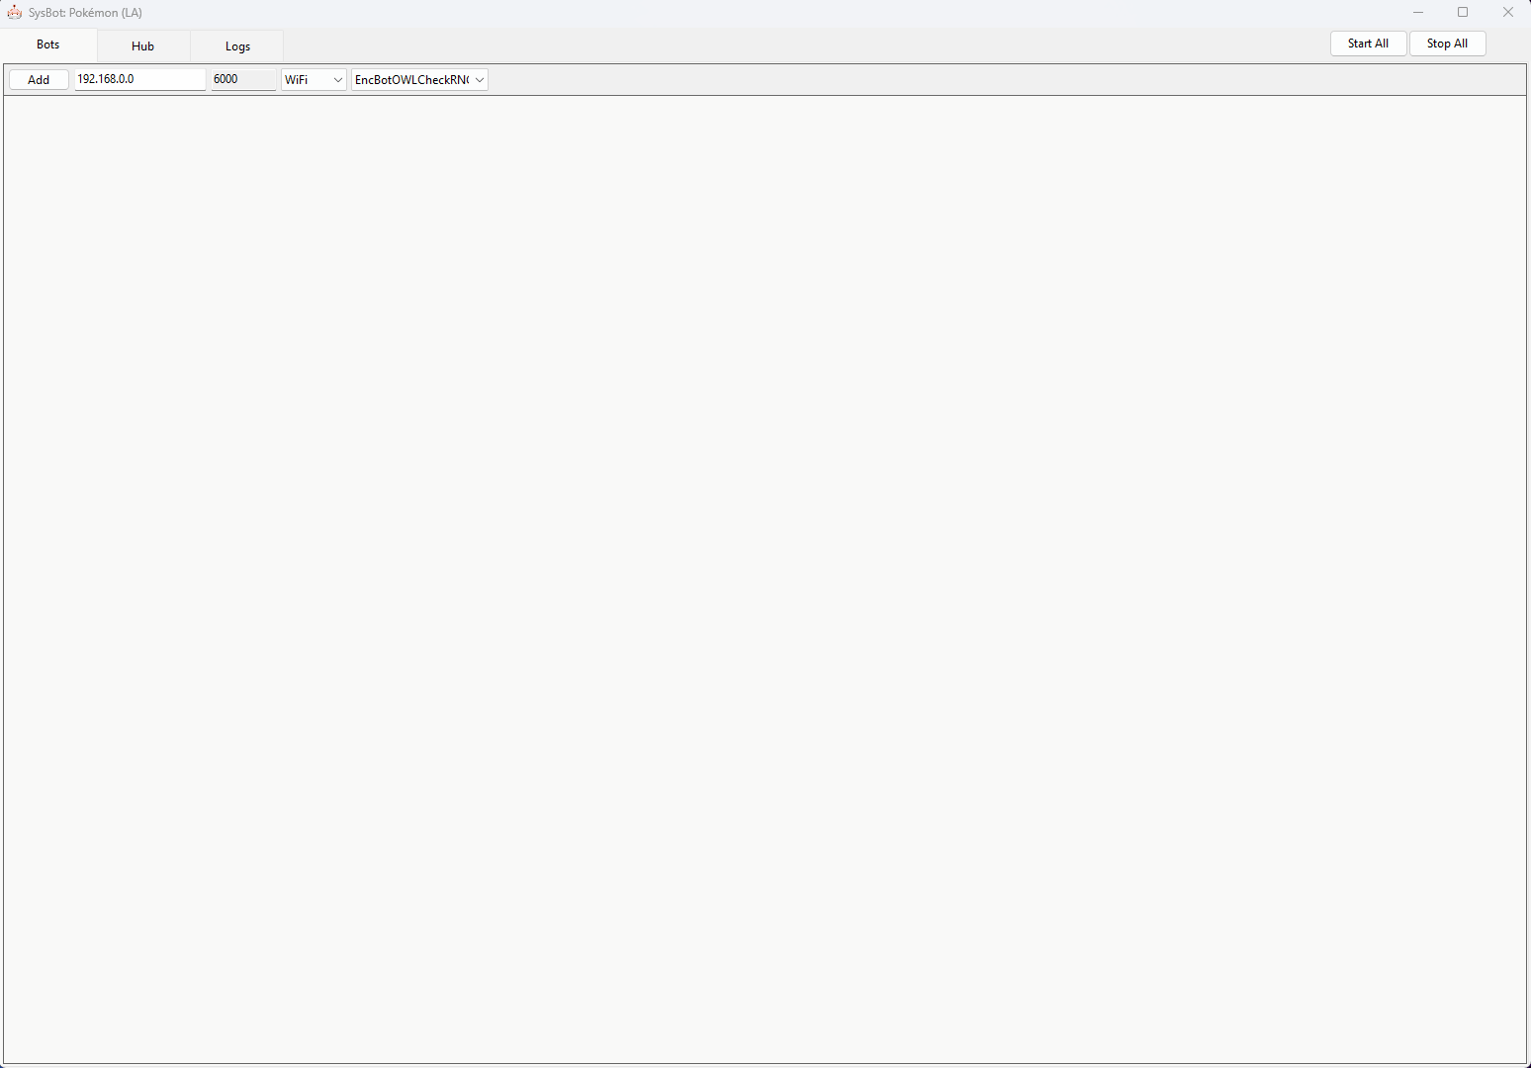Click the Add bot toolbar control

[38, 78]
